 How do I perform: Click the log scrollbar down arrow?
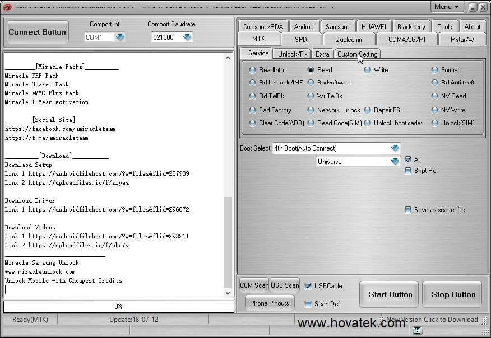coord(228,293)
